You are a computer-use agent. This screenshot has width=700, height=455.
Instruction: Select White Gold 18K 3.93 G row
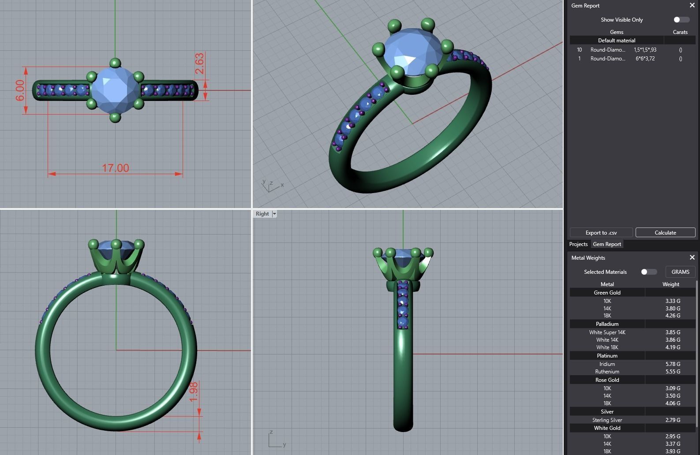tap(633, 451)
